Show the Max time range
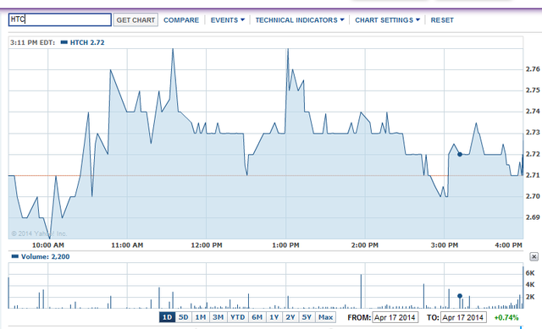542x329 pixels. coord(325,317)
